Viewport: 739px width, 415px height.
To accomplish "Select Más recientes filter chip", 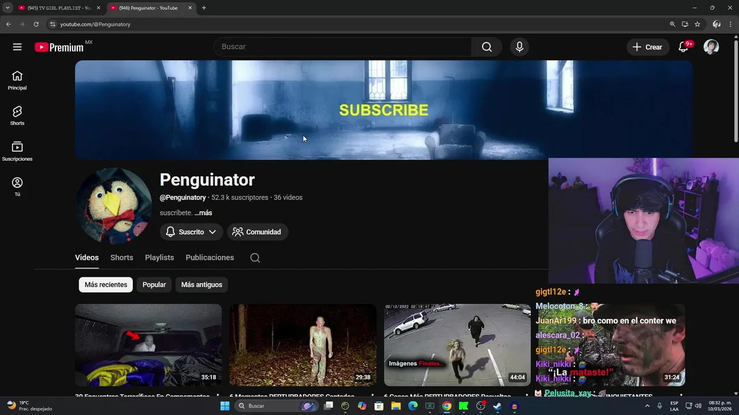I will (x=106, y=285).
